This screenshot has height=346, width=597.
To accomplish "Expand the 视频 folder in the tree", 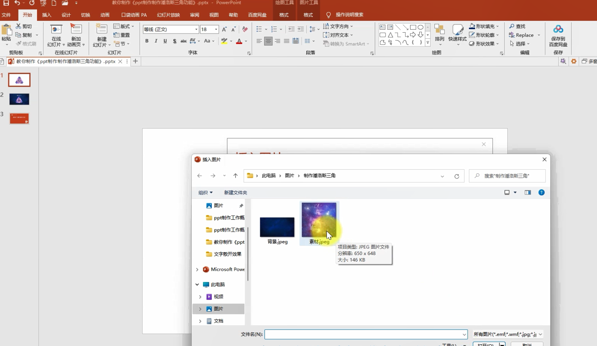I will (200, 297).
